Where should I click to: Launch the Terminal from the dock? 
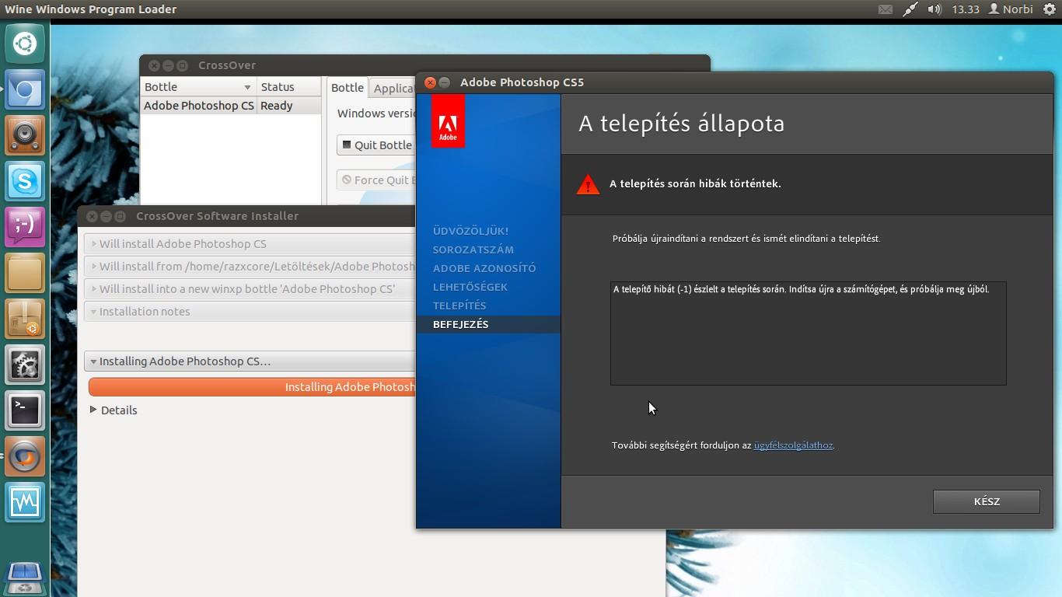click(x=25, y=410)
